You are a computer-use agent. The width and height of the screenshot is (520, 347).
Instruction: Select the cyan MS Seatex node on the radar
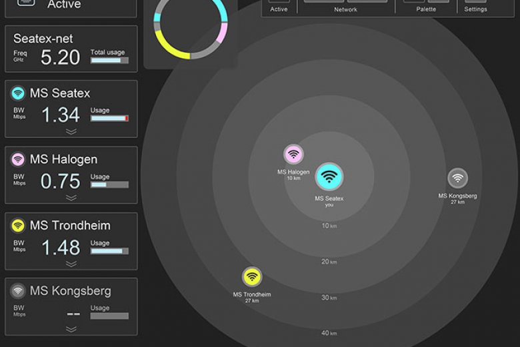coord(329,177)
